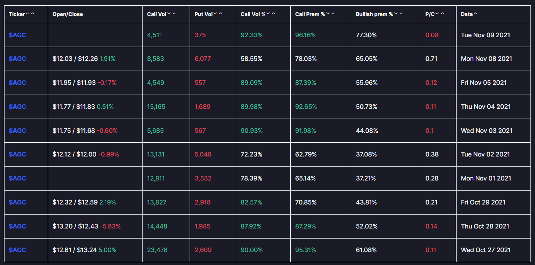Click $AGC link in Nov 02 row
Viewport: 535px width, 265px height.
tap(17, 154)
